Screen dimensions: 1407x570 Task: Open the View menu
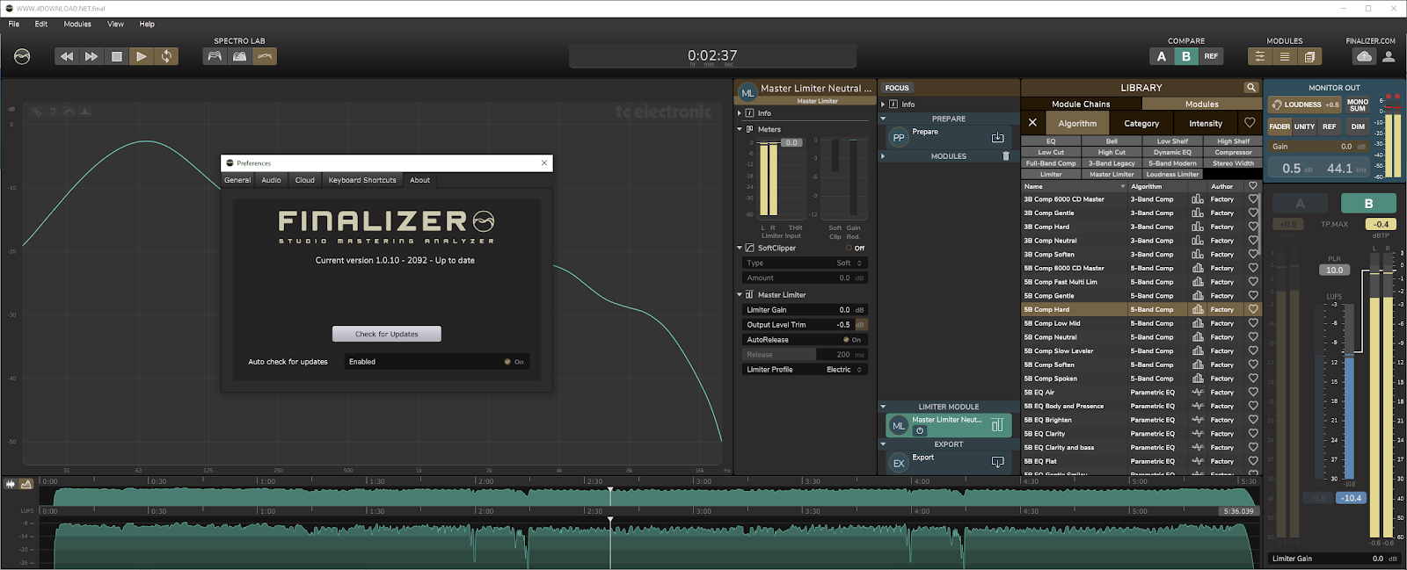pyautogui.click(x=115, y=24)
